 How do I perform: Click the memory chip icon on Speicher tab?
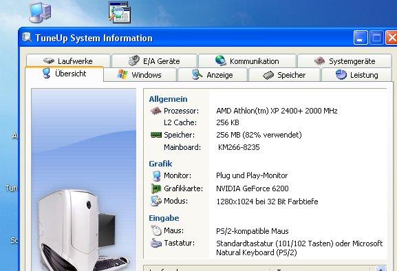268,75
